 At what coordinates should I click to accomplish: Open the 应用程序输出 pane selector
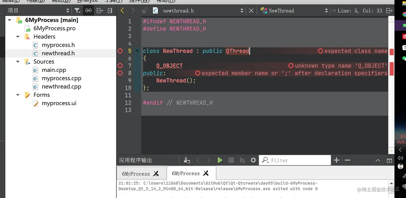coord(136,160)
